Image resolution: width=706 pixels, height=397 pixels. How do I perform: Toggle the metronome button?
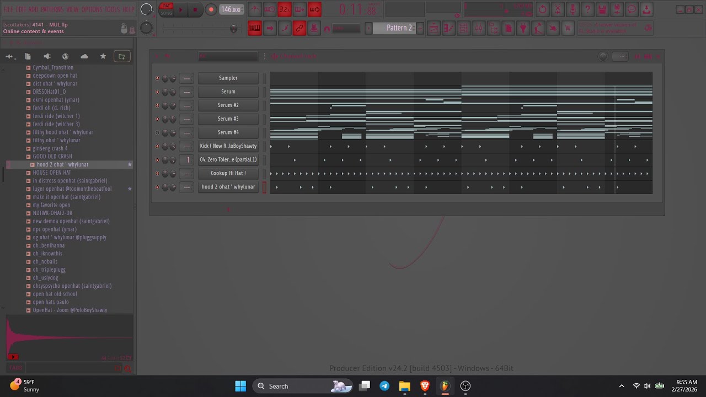coord(255,9)
